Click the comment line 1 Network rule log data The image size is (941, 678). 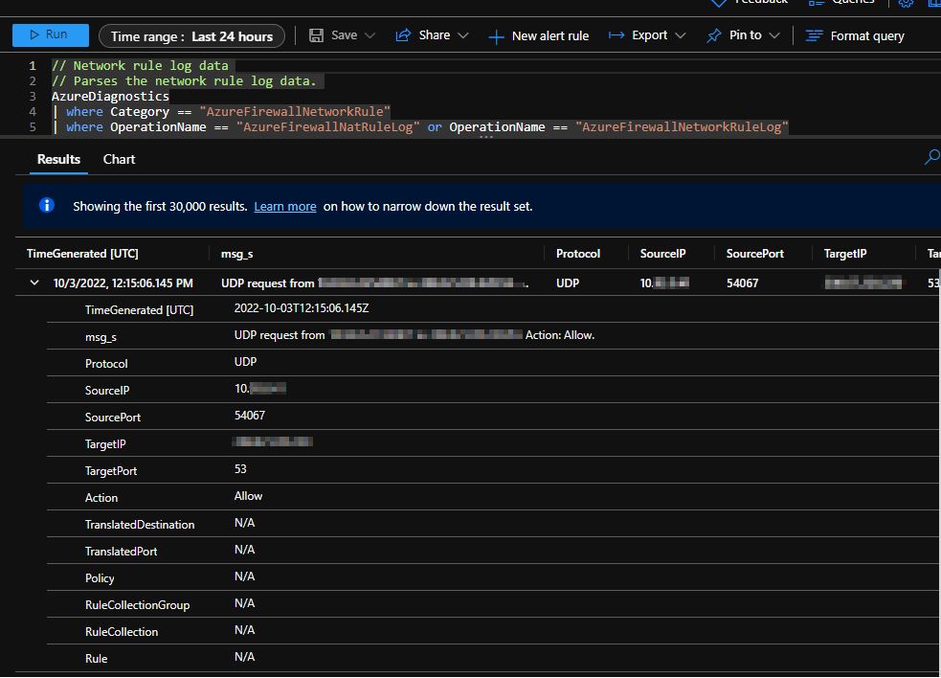pos(140,65)
